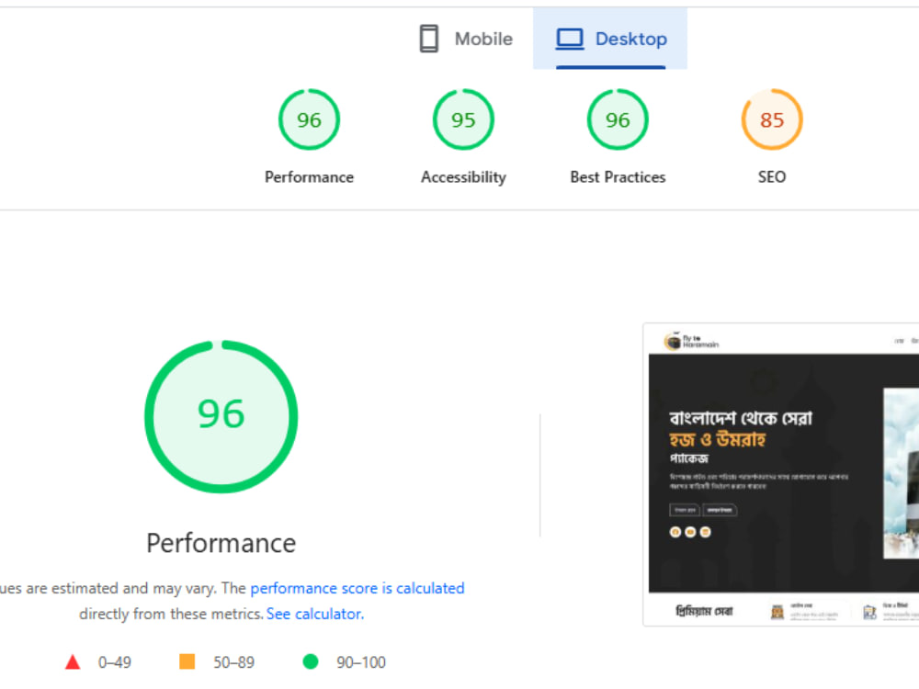Open 'performance score is calculated' link

[357, 588]
